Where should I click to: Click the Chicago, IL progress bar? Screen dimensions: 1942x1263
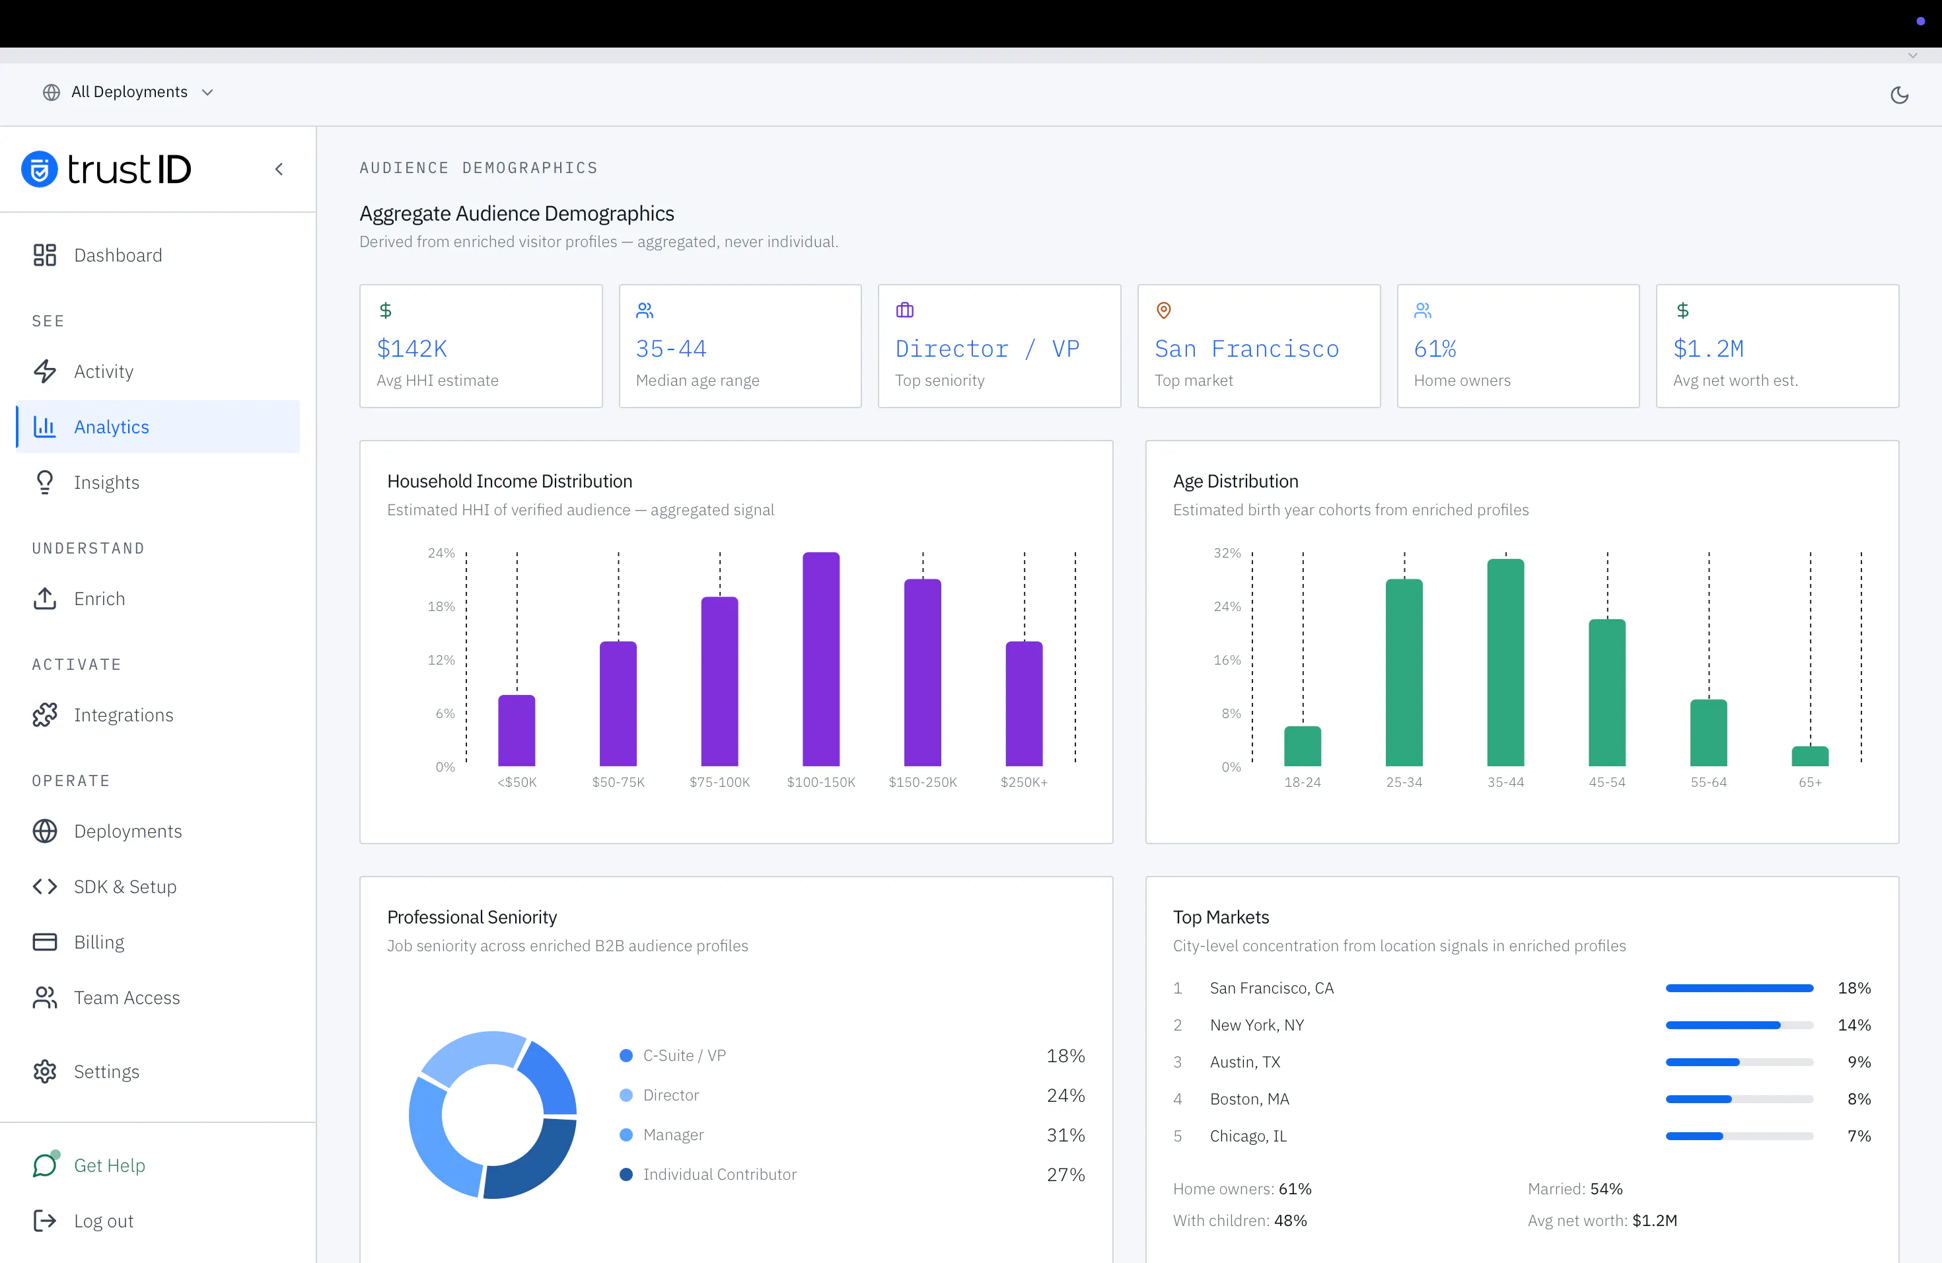click(1739, 1136)
